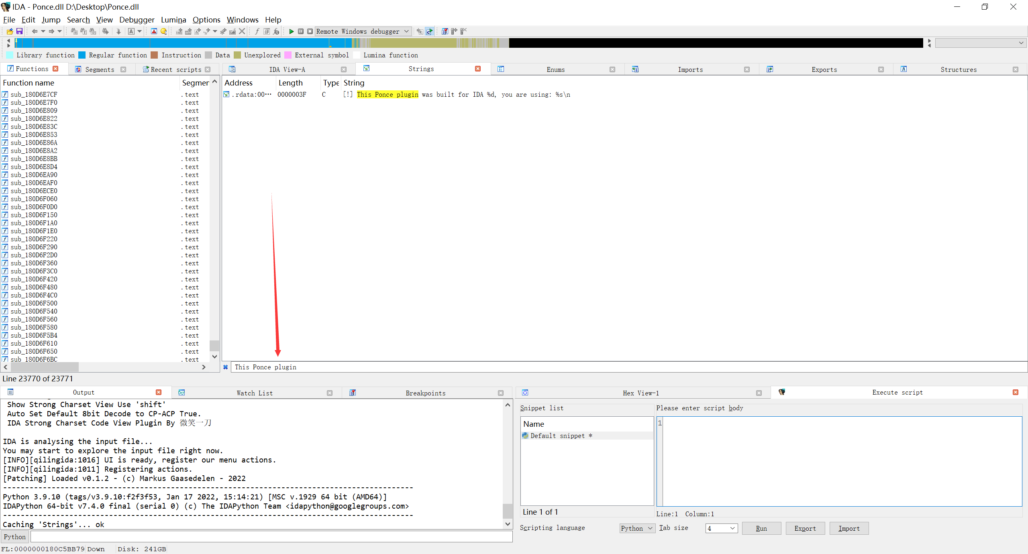Close the Output tab
The width and height of the screenshot is (1028, 554).
159,392
